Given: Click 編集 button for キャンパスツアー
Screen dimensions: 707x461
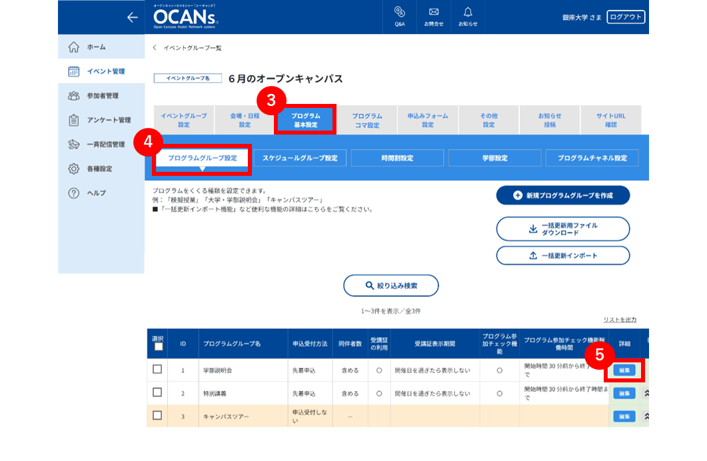Looking at the screenshot, I should 624,416.
